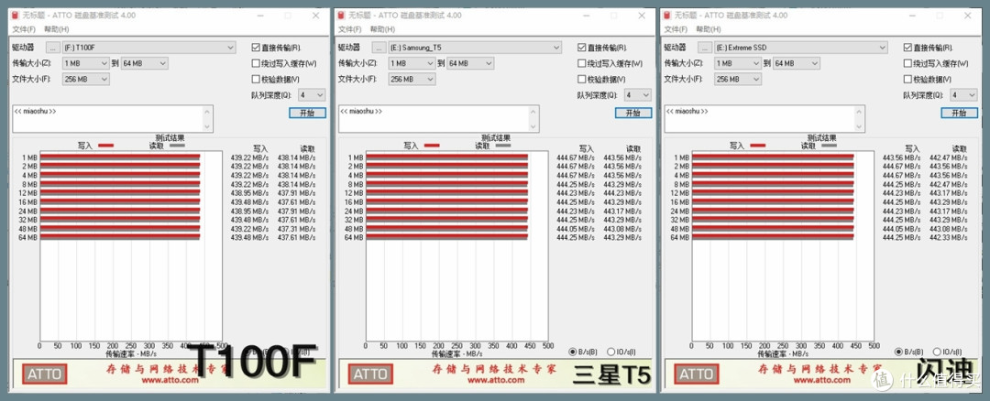Open File menu in T100F window

(x=23, y=29)
